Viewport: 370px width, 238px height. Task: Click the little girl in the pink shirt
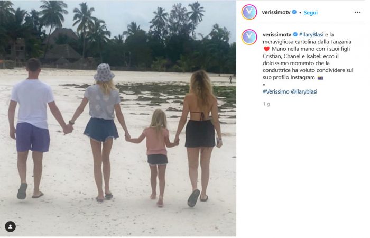pos(158,157)
